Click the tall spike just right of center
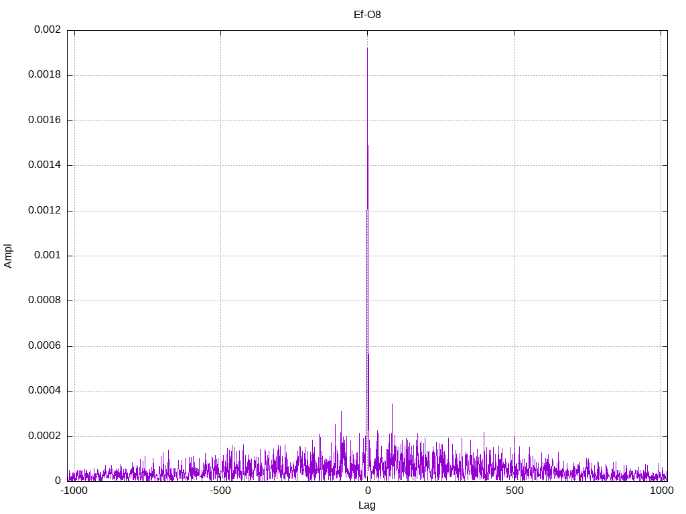This screenshot has width=686, height=514. (392, 405)
